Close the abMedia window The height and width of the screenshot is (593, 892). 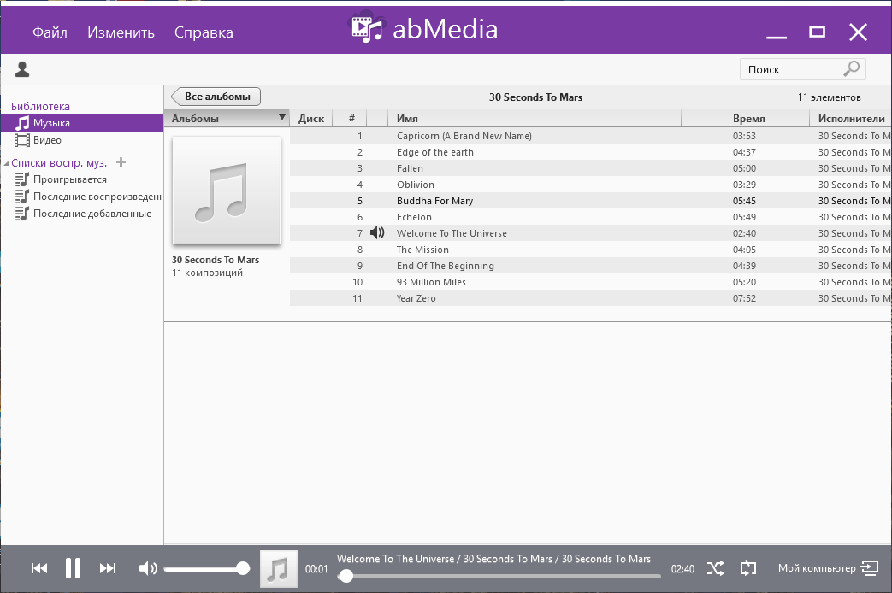point(858,32)
